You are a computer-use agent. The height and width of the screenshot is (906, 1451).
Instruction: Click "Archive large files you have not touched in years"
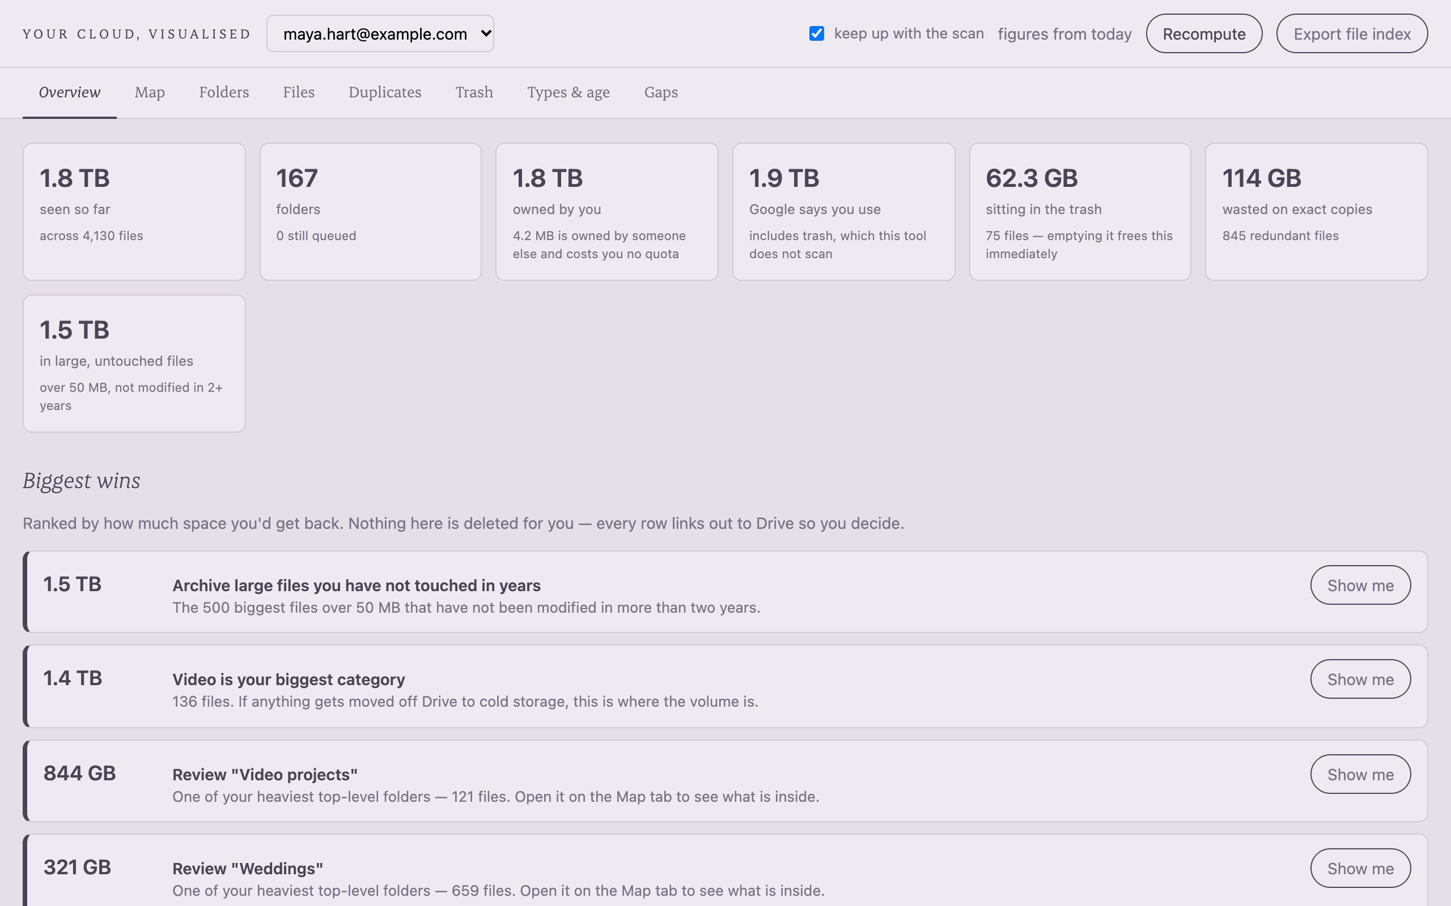point(356,586)
